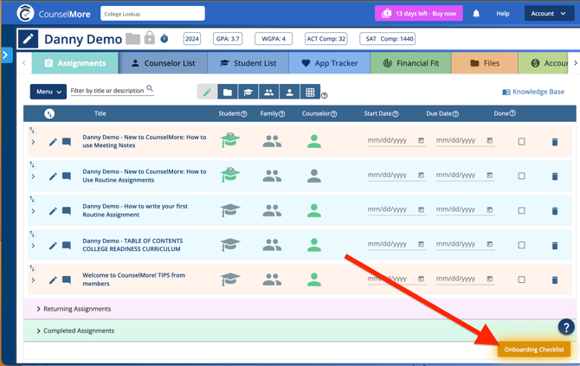The image size is (580, 366).
Task: Delete the TABLE OF CONTENTS assignment
Action: point(555,246)
